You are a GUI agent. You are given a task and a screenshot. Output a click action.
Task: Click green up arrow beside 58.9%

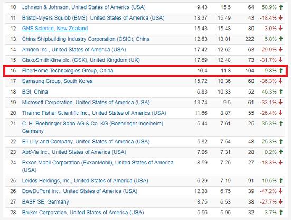coord(281,7)
